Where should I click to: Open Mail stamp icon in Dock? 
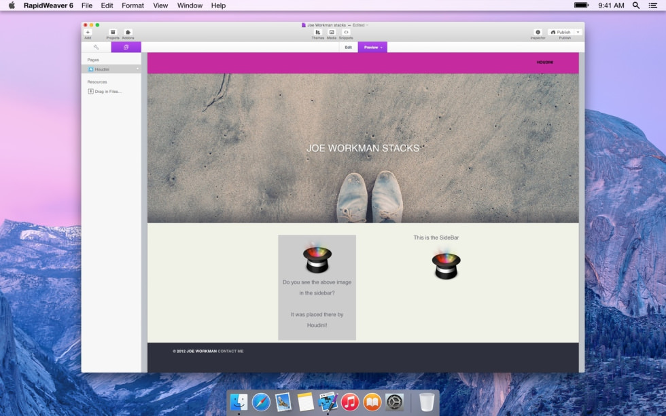coord(283,402)
